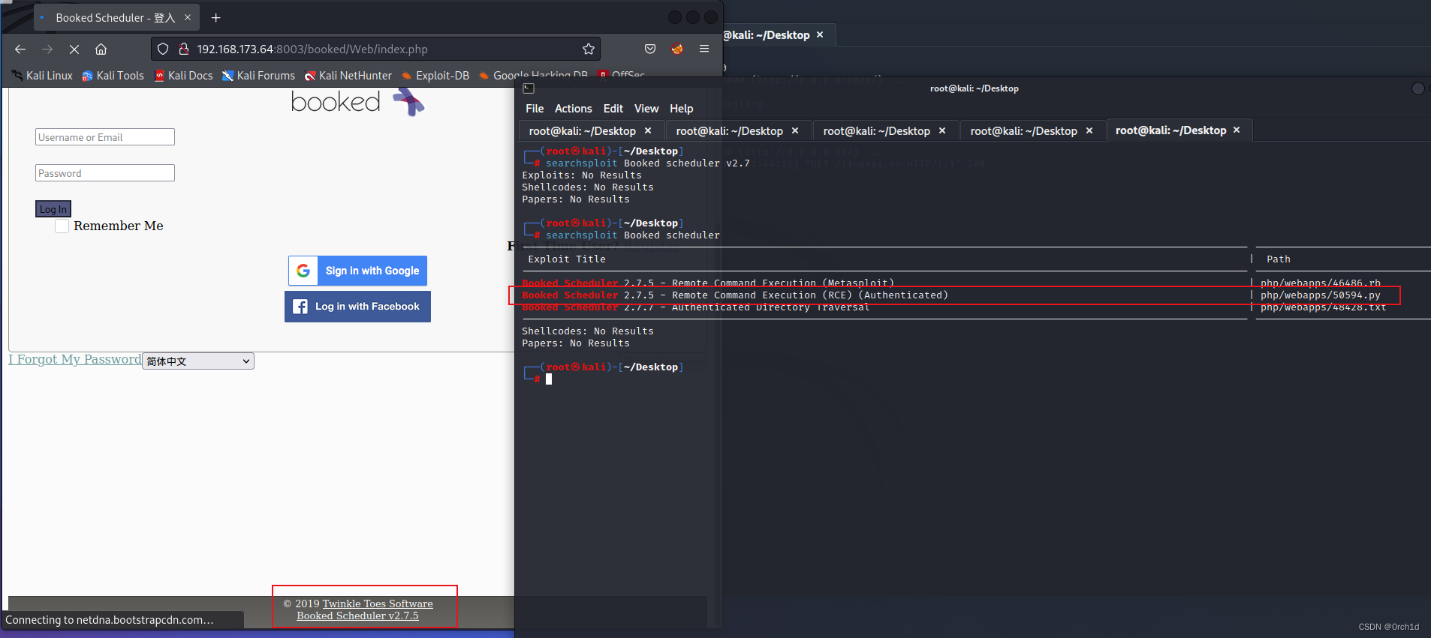
Task: Go back with the browser back arrow
Action: click(x=20, y=49)
